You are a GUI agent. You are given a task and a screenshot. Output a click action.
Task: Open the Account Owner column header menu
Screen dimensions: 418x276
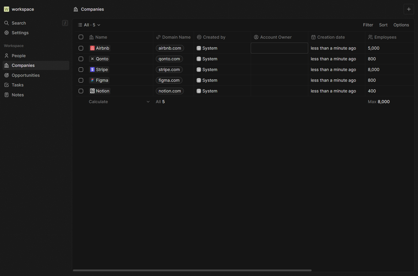[279, 37]
